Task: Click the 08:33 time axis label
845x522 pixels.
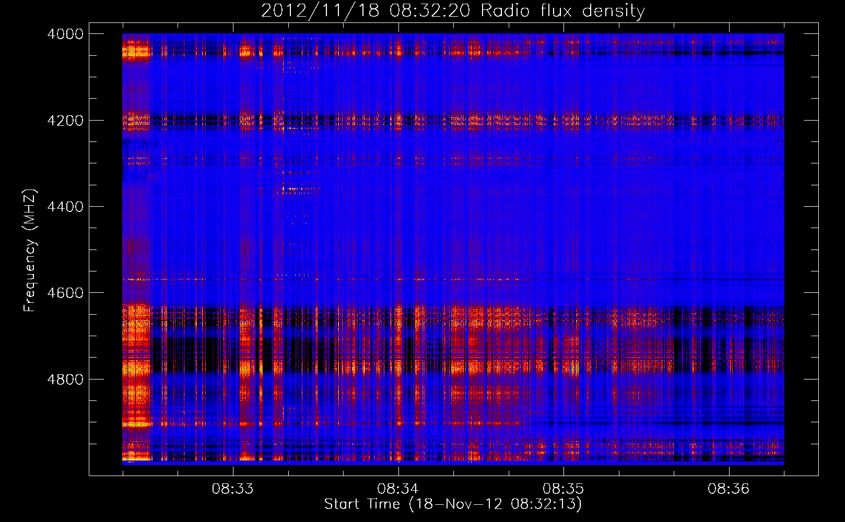Action: (232, 489)
